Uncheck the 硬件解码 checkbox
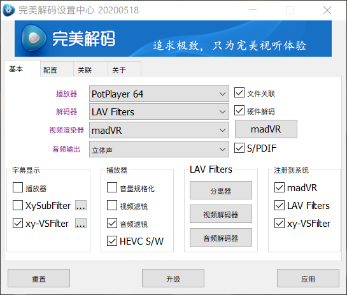The height and width of the screenshot is (295, 347). [239, 110]
